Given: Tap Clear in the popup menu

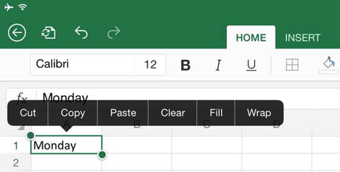Looking at the screenshot, I should click(173, 113).
